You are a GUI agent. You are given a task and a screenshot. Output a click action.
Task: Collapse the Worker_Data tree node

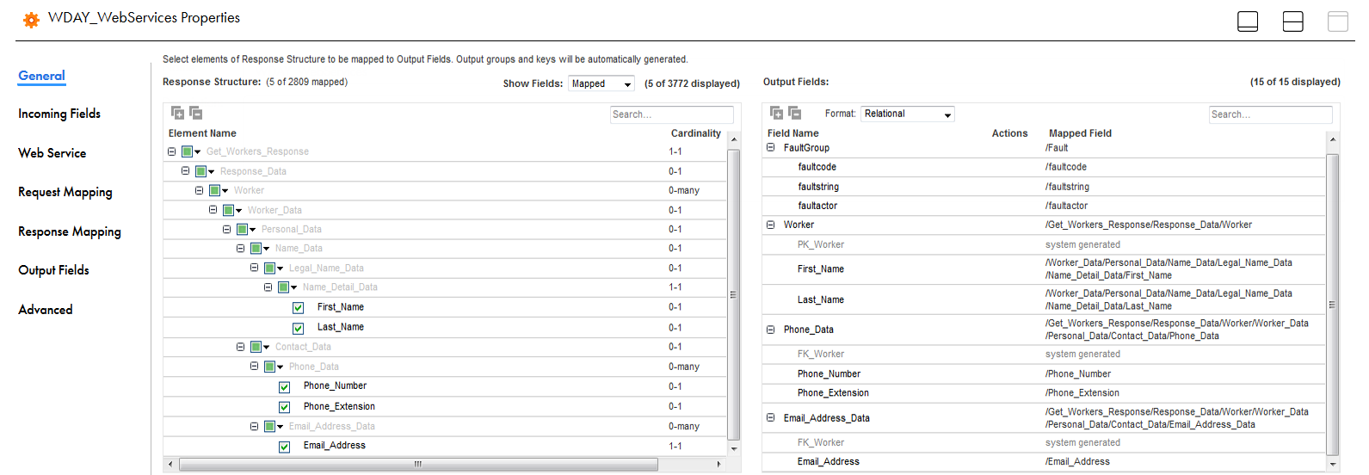[x=213, y=210]
